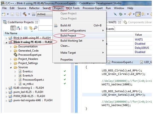The image size is (155, 114).
Task: Select the PWM_RGB-KL25 : FLASH project
Action: (29, 96)
